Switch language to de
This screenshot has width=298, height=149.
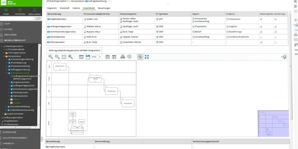[296, 54]
